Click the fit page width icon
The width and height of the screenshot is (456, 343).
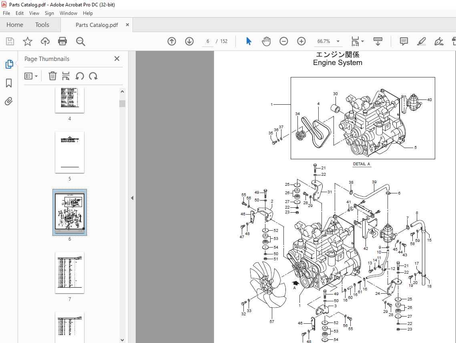[x=355, y=41]
